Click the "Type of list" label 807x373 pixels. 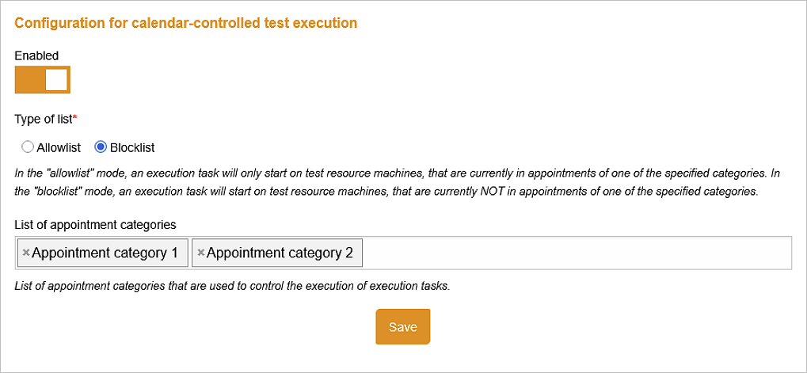pos(44,119)
